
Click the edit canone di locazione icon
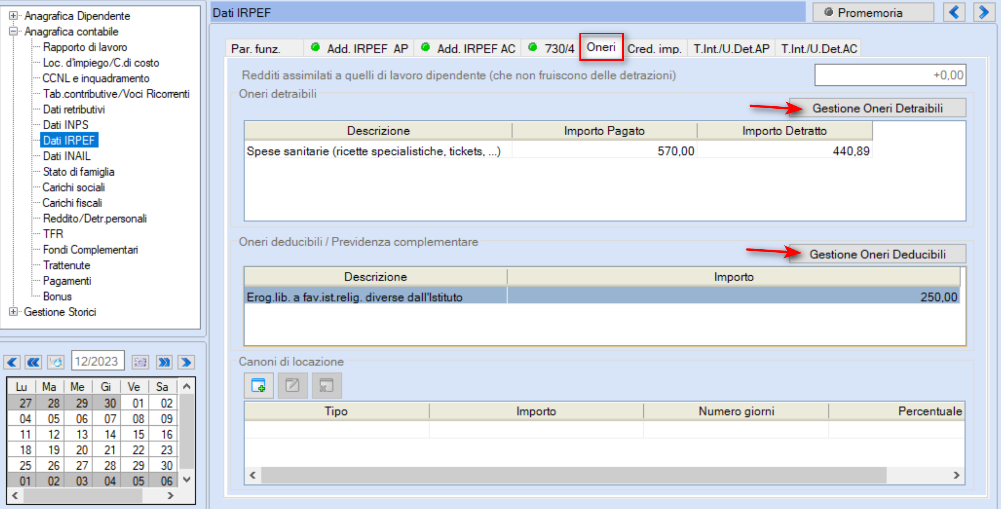click(293, 386)
